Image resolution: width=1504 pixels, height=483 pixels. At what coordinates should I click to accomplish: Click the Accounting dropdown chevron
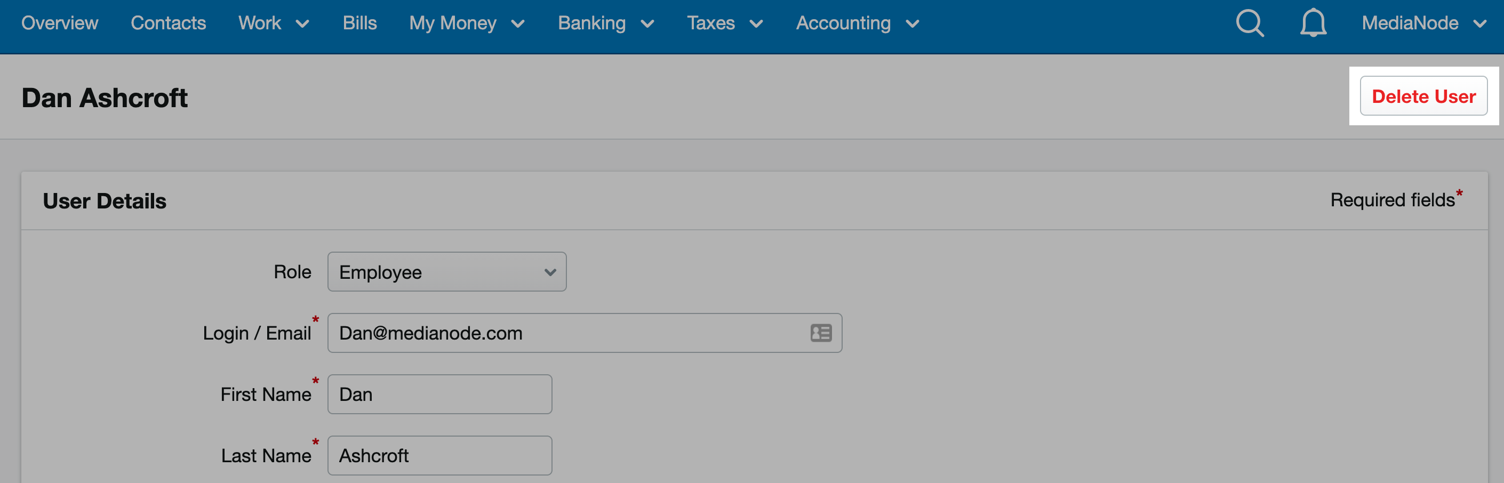pyautogui.click(x=912, y=25)
